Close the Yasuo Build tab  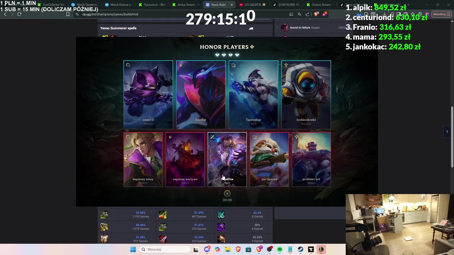pyautogui.click(x=232, y=5)
